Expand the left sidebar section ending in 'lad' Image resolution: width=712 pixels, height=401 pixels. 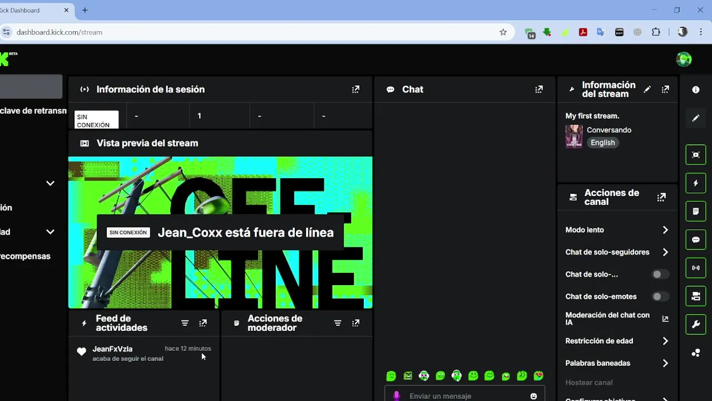50,232
